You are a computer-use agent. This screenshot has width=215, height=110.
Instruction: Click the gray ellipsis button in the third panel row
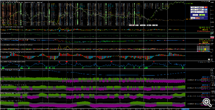[206, 12]
